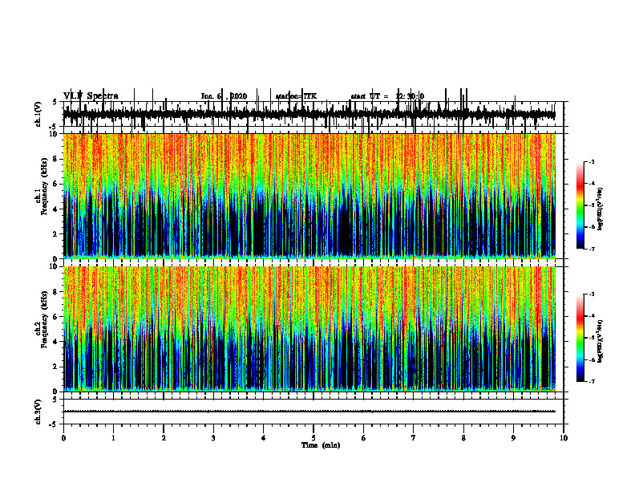This screenshot has height=491, width=635.
Task: Click the "ch.3(V)" waveform axis label
Action: pos(38,412)
